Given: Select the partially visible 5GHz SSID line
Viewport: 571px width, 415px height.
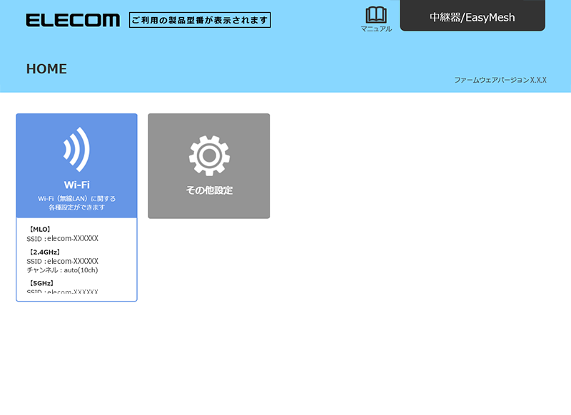Looking at the screenshot, I should click(62, 292).
